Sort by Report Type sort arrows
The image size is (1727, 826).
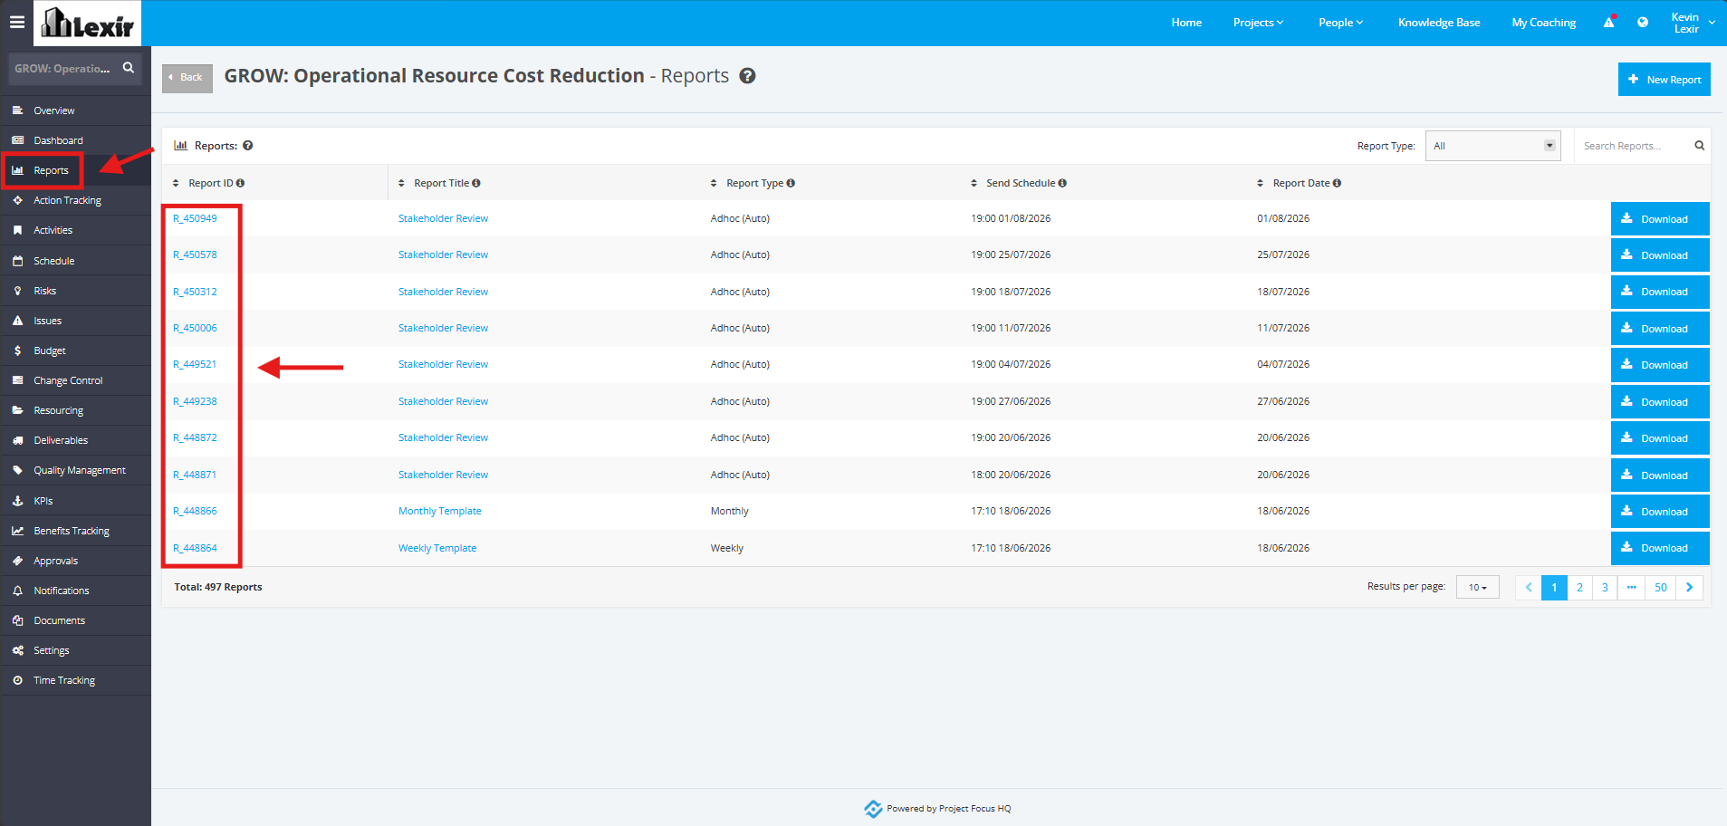(714, 183)
